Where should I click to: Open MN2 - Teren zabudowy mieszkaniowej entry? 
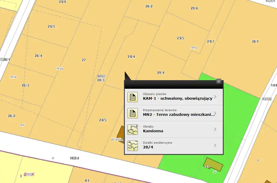[179, 115]
